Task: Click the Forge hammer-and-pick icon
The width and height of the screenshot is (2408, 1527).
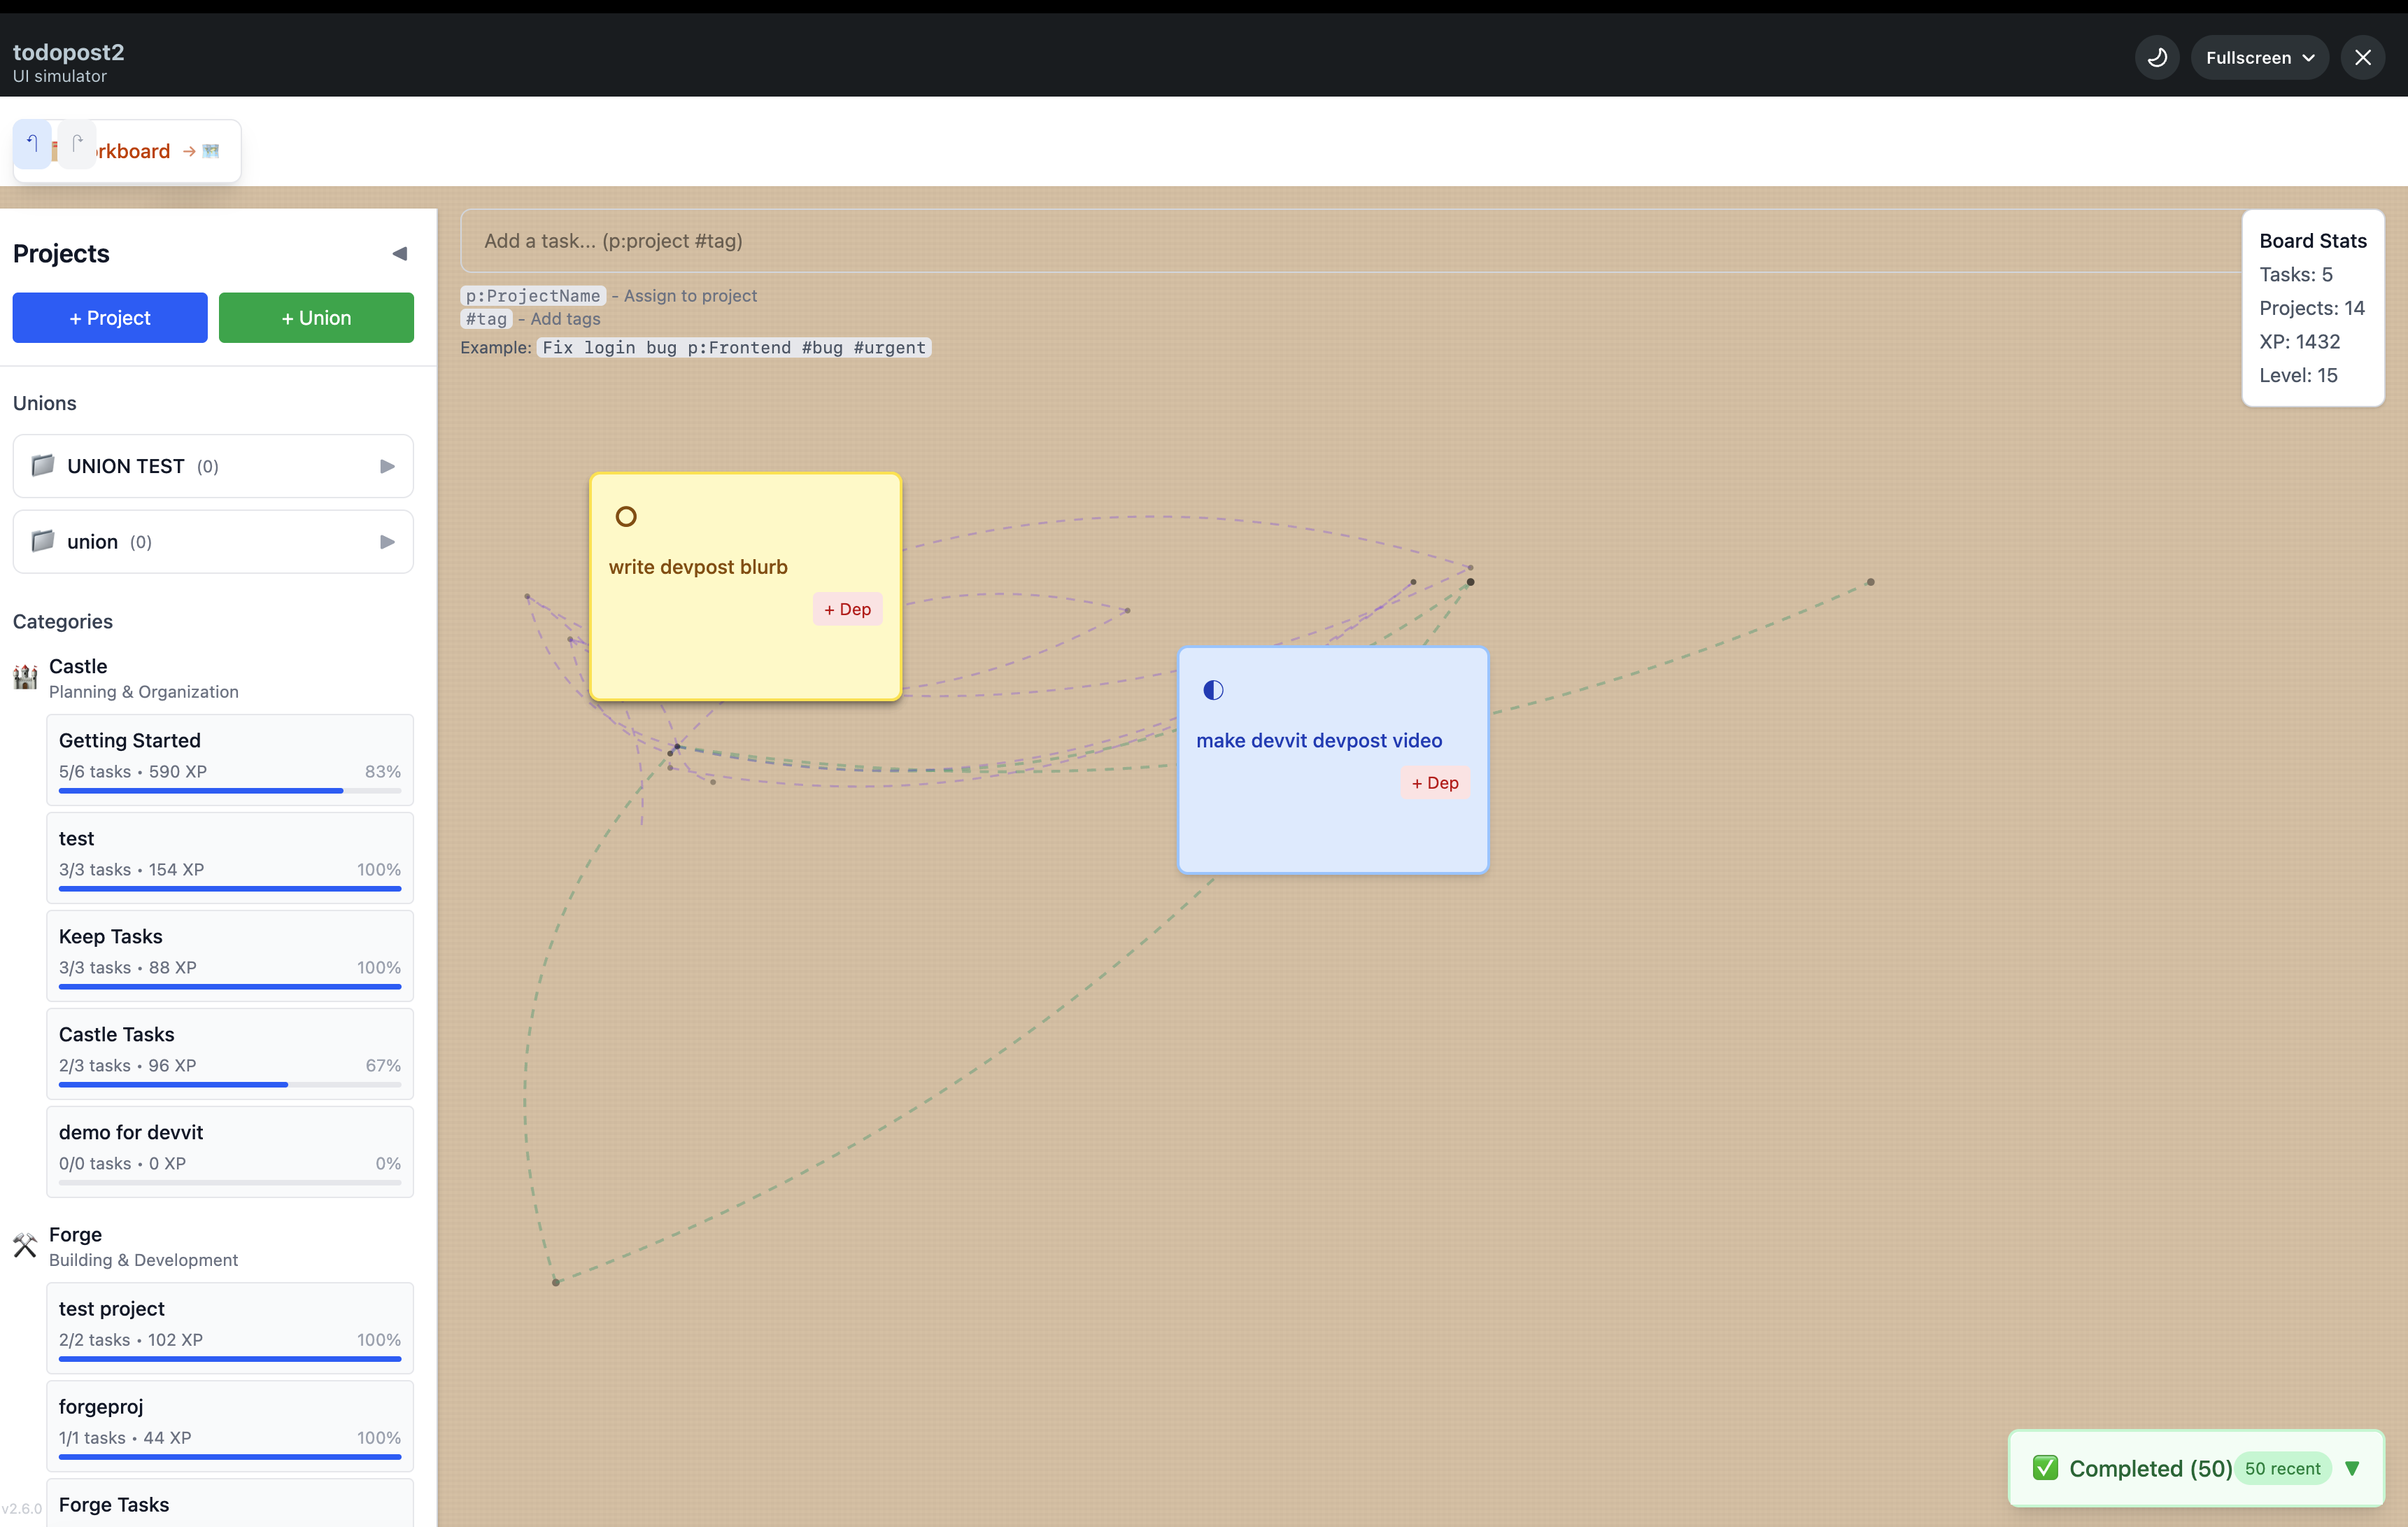Action: [x=25, y=1245]
